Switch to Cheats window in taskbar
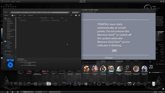 tap(27, 92)
